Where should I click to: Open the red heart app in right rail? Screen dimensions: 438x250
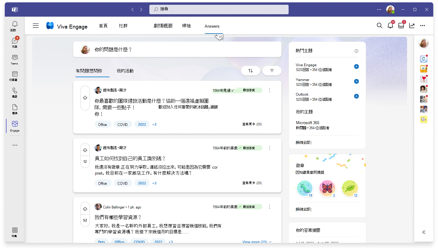point(424,79)
